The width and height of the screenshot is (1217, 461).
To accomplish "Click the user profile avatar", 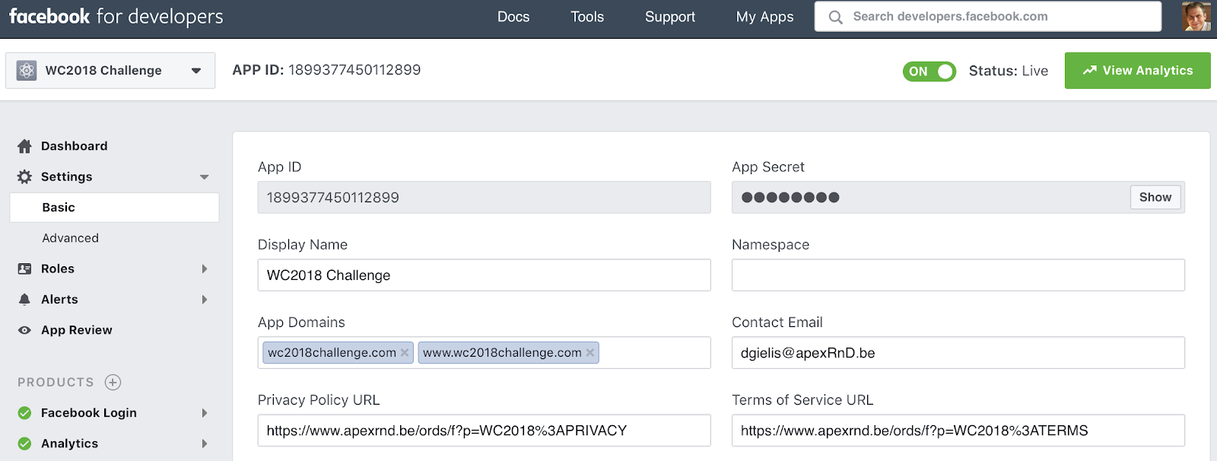I will click(x=1196, y=17).
